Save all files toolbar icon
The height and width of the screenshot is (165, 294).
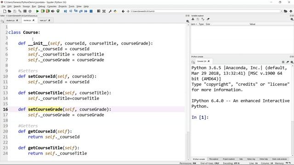[x=20, y=11]
